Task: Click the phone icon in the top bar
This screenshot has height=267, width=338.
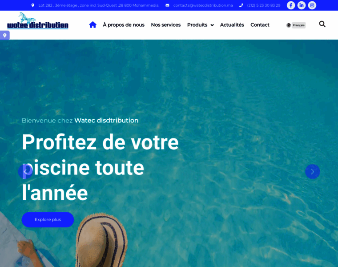Action: [241, 5]
